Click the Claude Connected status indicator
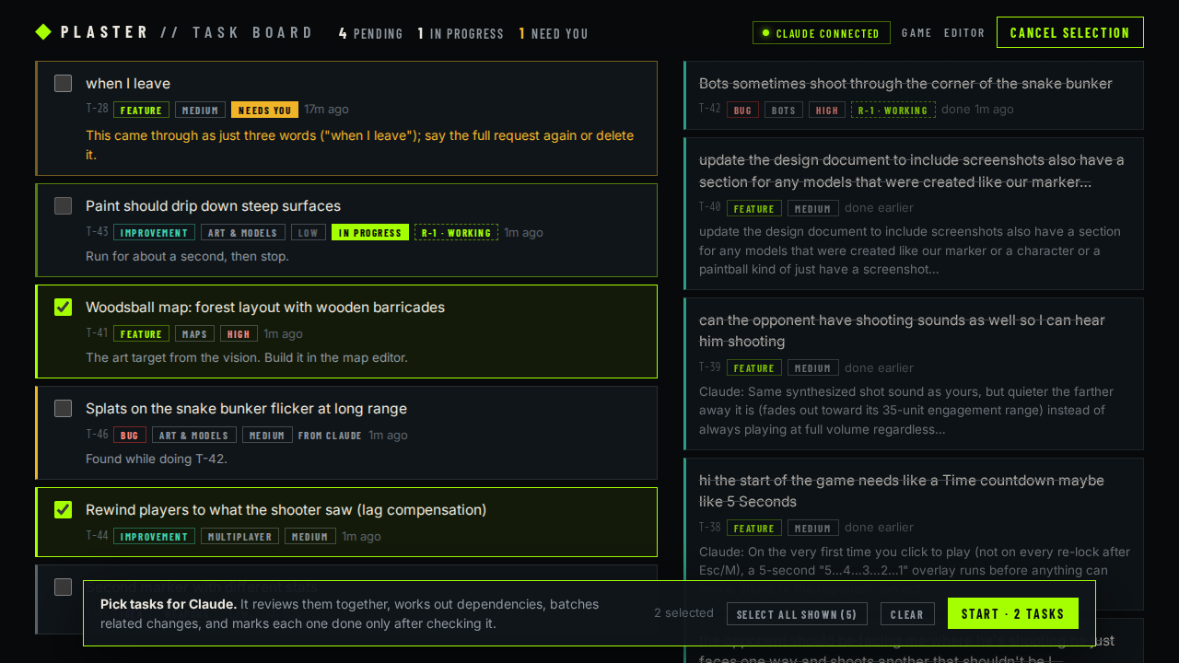The width and height of the screenshot is (1179, 663). click(x=822, y=33)
